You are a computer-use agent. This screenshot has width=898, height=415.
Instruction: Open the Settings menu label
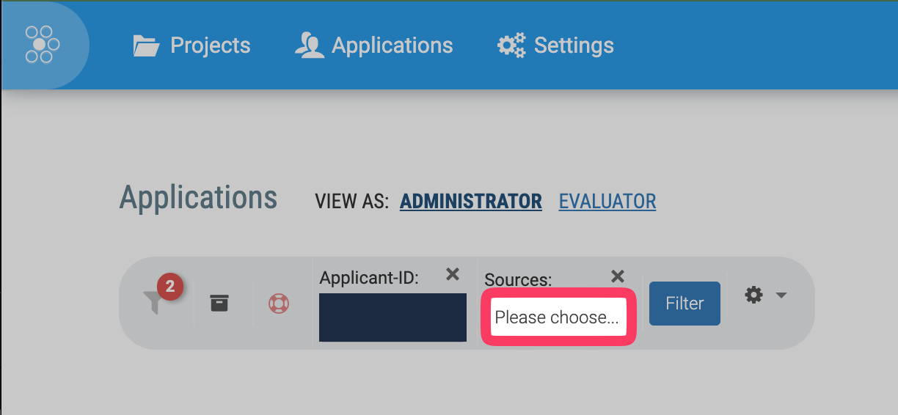click(574, 45)
